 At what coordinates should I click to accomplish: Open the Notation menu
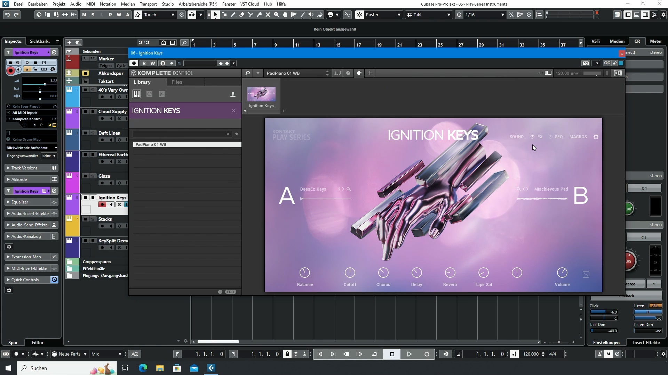(x=108, y=4)
